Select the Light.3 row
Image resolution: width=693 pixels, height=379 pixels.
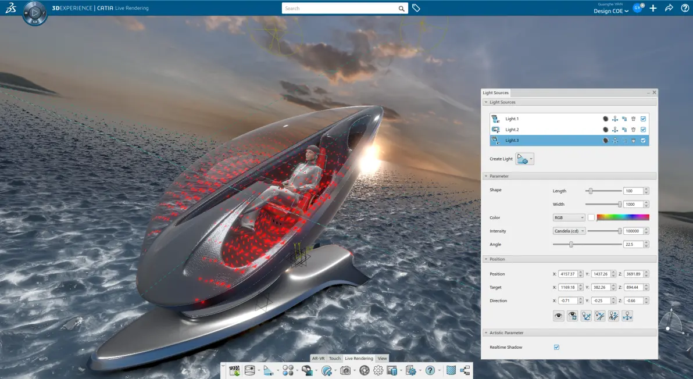[569, 141]
